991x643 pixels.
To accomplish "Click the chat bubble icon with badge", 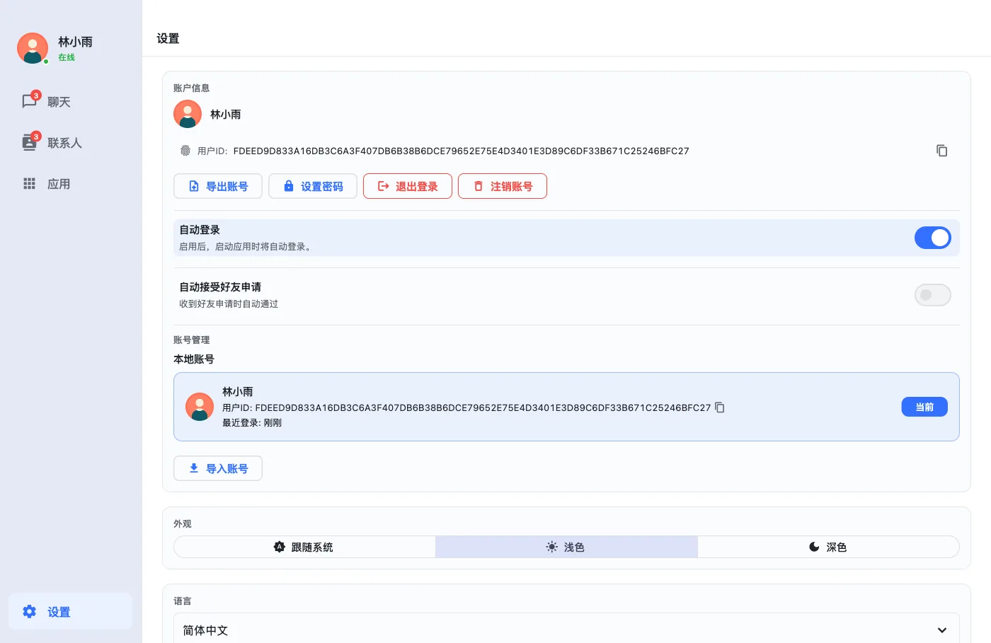I will 30,102.
